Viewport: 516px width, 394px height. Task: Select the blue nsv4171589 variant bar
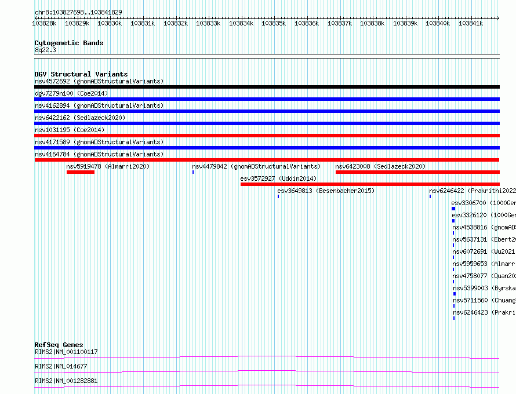click(x=267, y=148)
